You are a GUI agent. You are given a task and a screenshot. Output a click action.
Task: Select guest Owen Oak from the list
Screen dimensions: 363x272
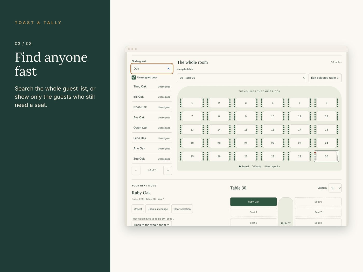coord(152,128)
